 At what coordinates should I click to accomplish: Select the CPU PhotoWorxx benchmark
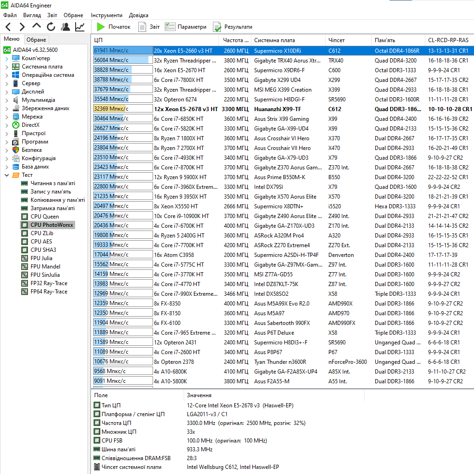(47, 225)
